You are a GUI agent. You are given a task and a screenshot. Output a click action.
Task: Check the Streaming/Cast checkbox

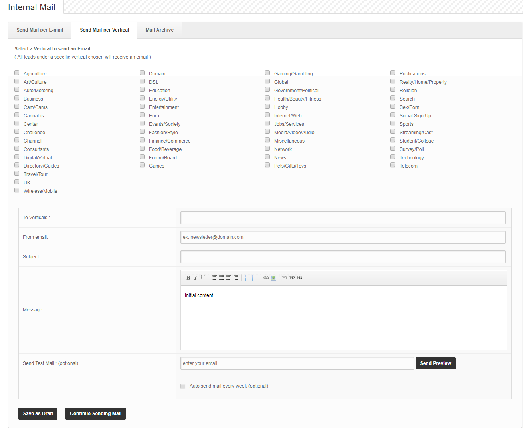click(393, 131)
